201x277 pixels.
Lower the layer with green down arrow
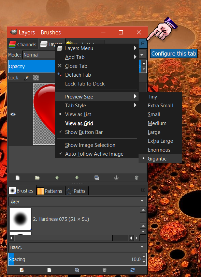coord(77,178)
